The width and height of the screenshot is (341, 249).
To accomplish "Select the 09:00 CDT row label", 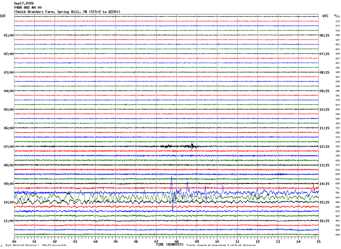I will coord(8,184).
